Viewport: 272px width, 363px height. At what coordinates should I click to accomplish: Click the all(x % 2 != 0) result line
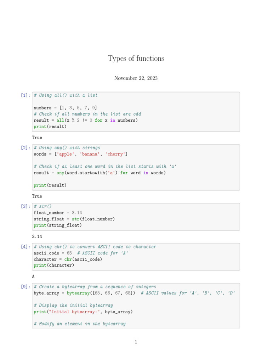coord(86,120)
